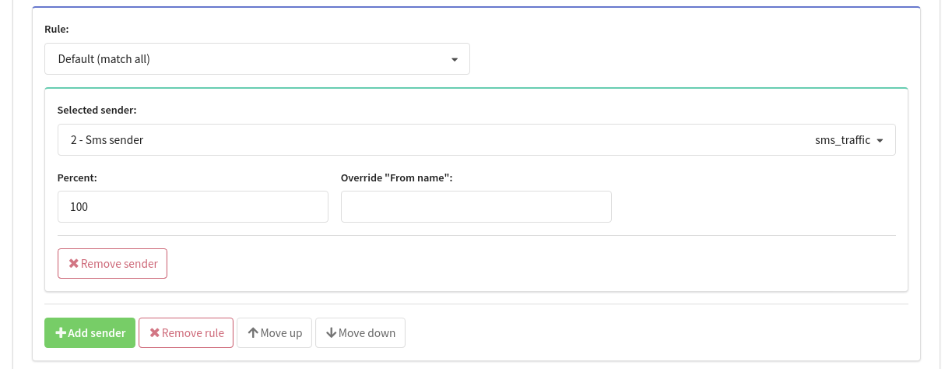Focus the Percent input field containing 100
This screenshot has height=369, width=952.
pos(193,207)
